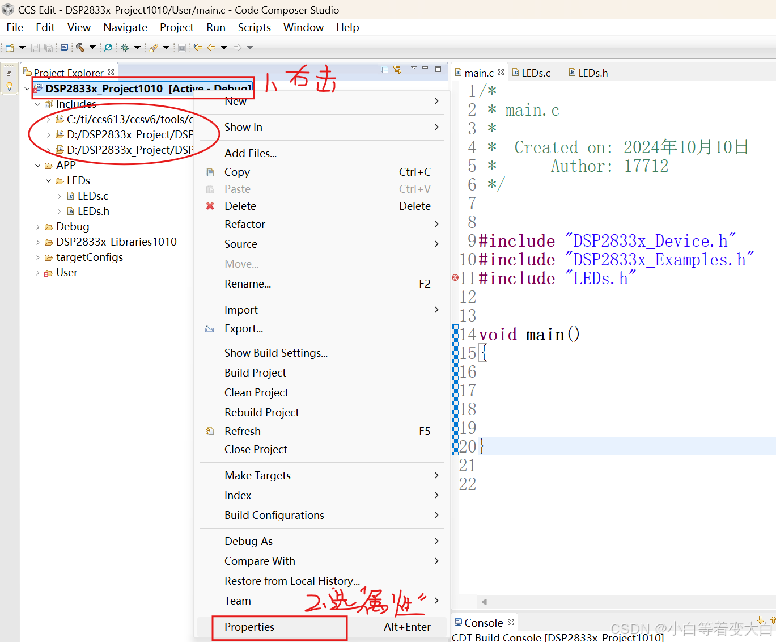Close the Console view tab

(511, 622)
